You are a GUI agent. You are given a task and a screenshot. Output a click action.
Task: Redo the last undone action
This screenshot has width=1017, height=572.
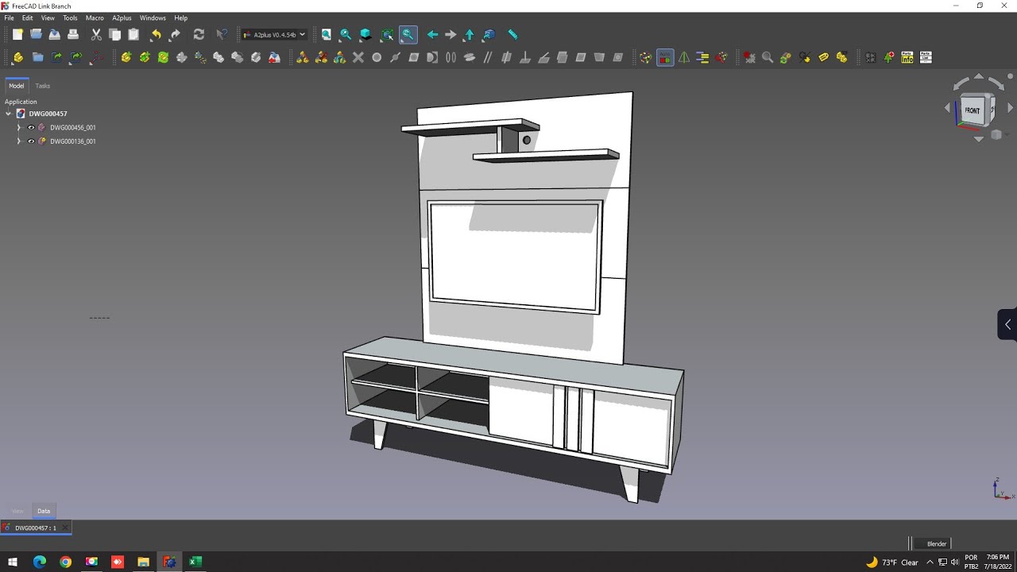175,34
